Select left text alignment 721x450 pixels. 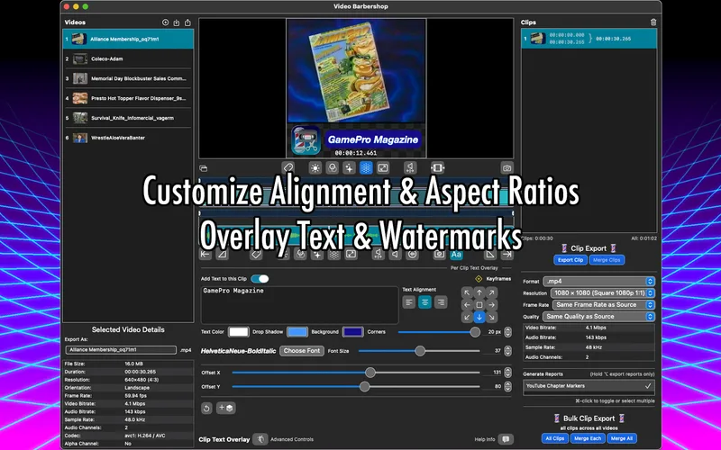pyautogui.click(x=409, y=302)
